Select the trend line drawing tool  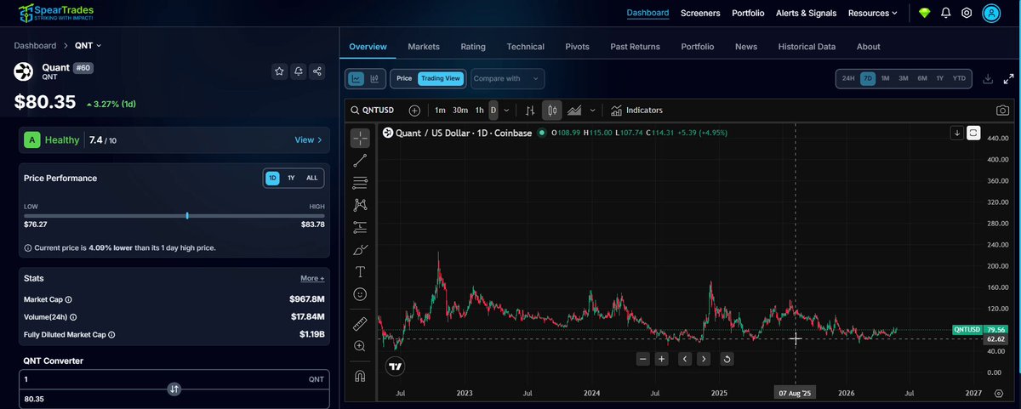point(360,160)
